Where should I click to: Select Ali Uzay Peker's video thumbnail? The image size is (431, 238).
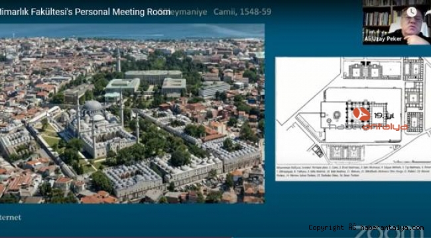[397, 22]
